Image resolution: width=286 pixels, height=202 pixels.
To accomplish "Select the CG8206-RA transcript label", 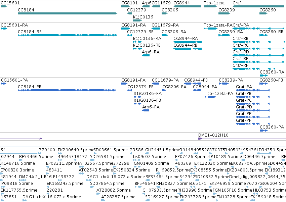I will pos(174,32).
